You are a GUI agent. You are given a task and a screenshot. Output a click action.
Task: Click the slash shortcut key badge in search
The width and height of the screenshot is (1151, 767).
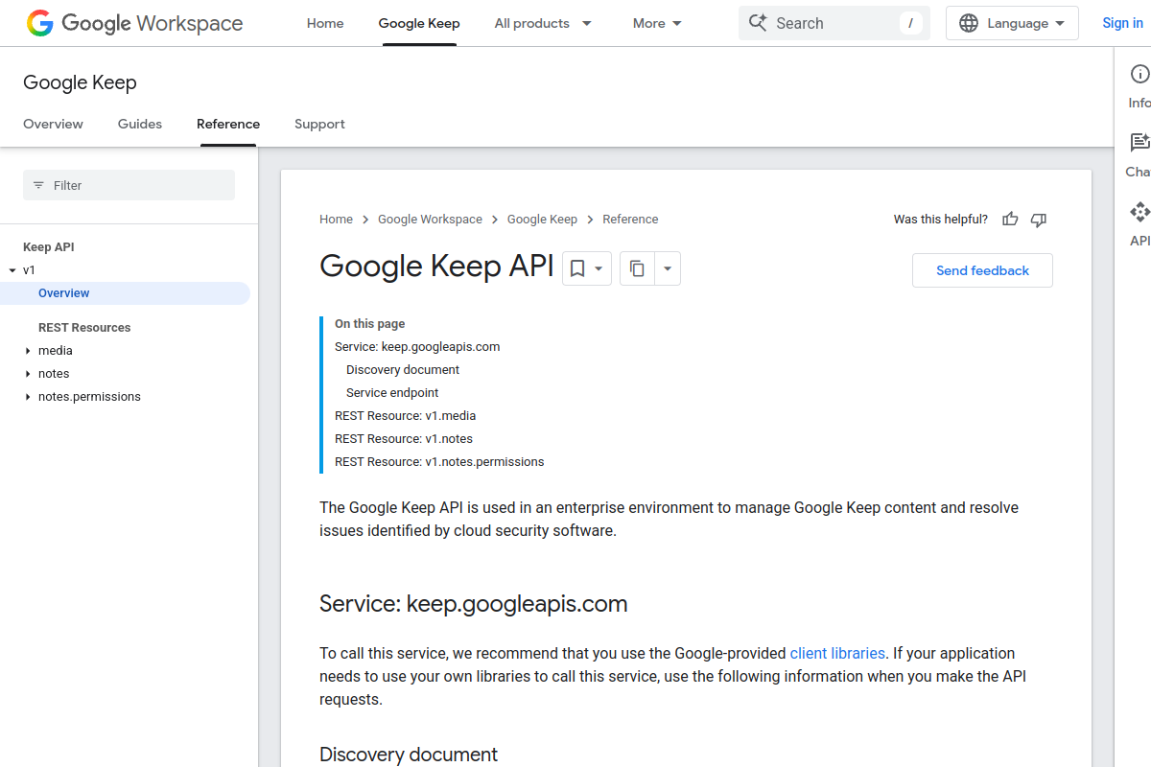click(910, 23)
